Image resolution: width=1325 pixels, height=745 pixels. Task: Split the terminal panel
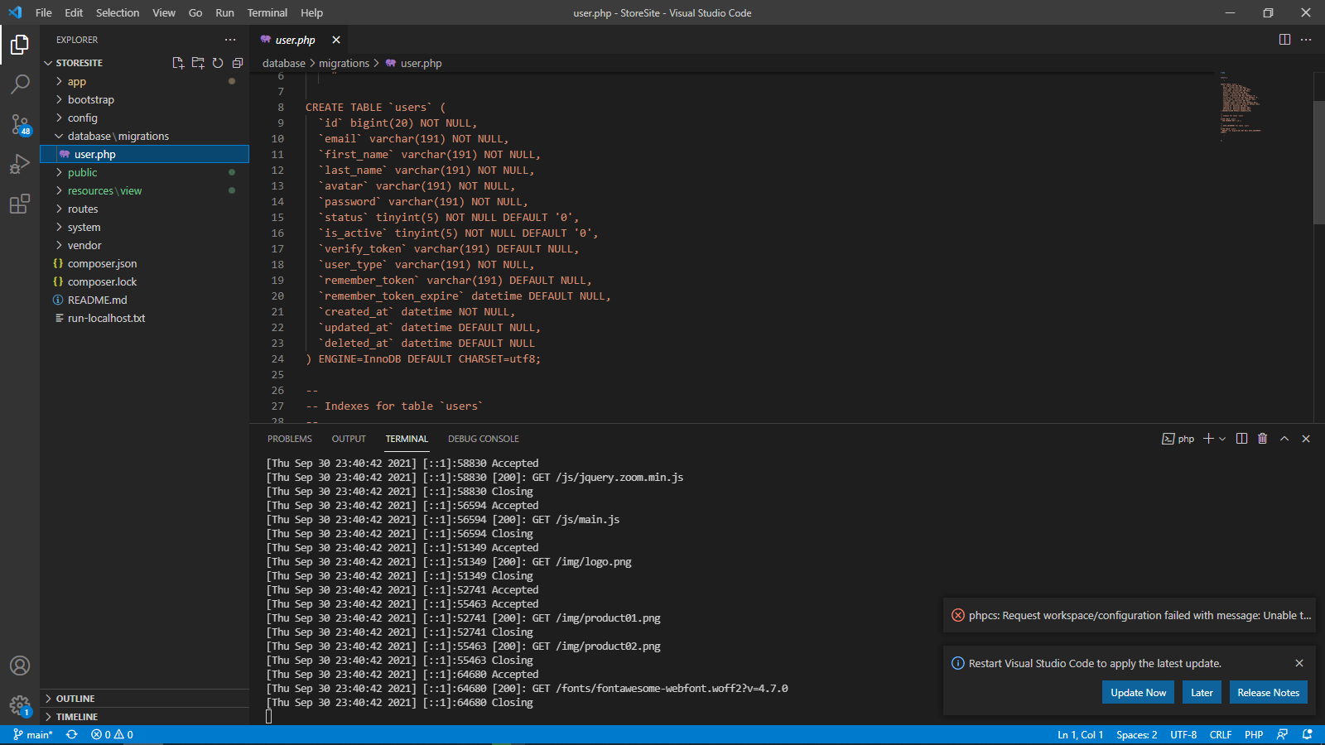click(x=1241, y=439)
